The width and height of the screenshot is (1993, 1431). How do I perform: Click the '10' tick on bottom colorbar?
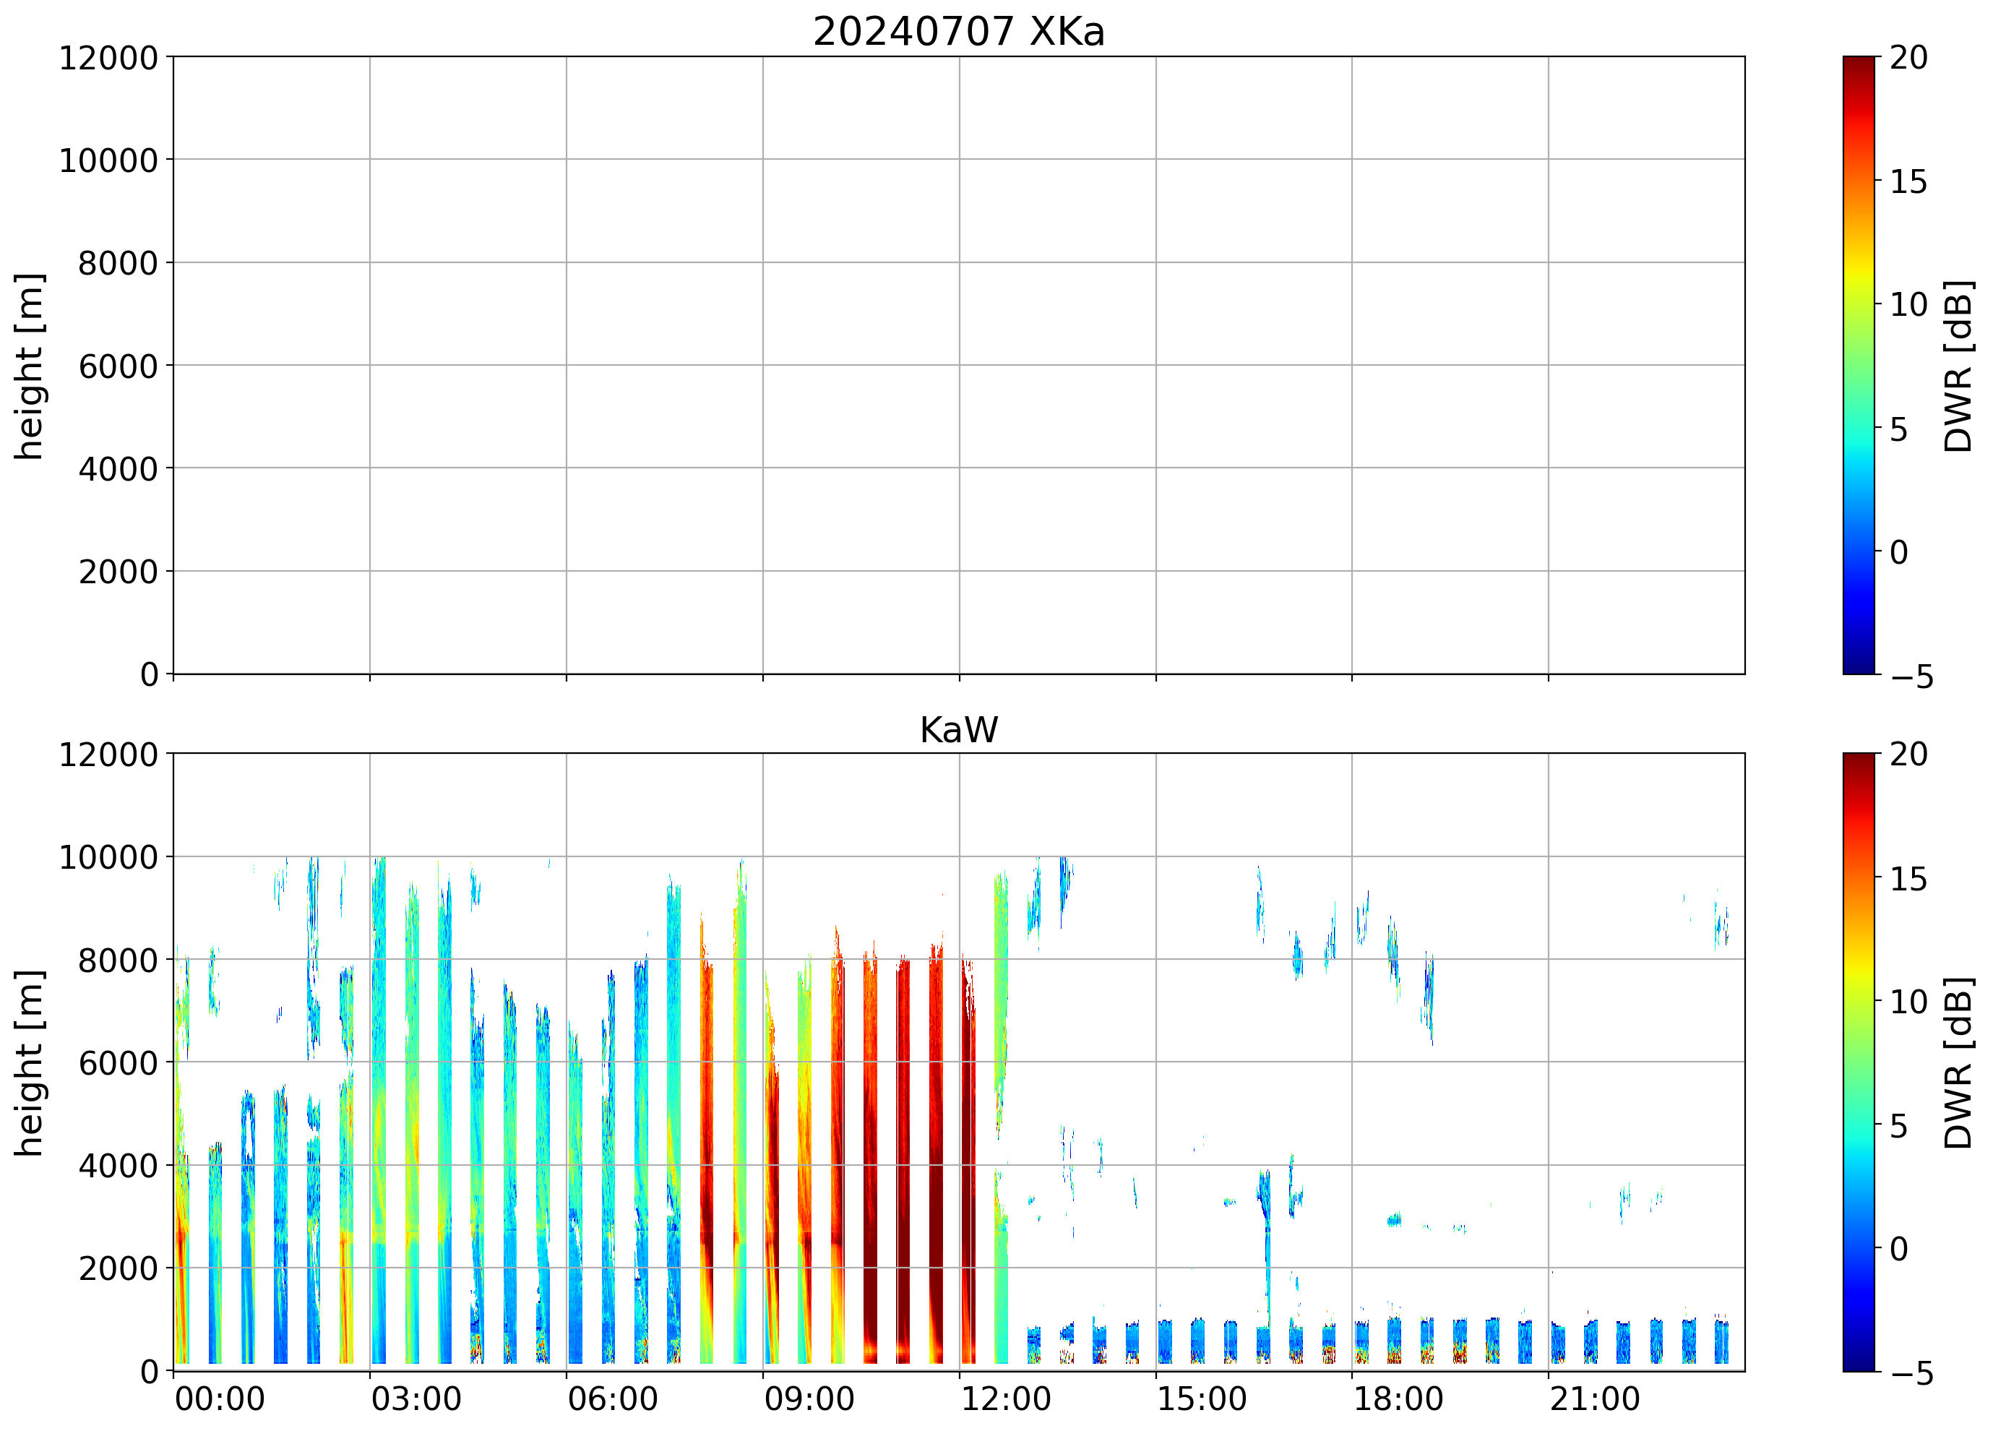1908,1002
